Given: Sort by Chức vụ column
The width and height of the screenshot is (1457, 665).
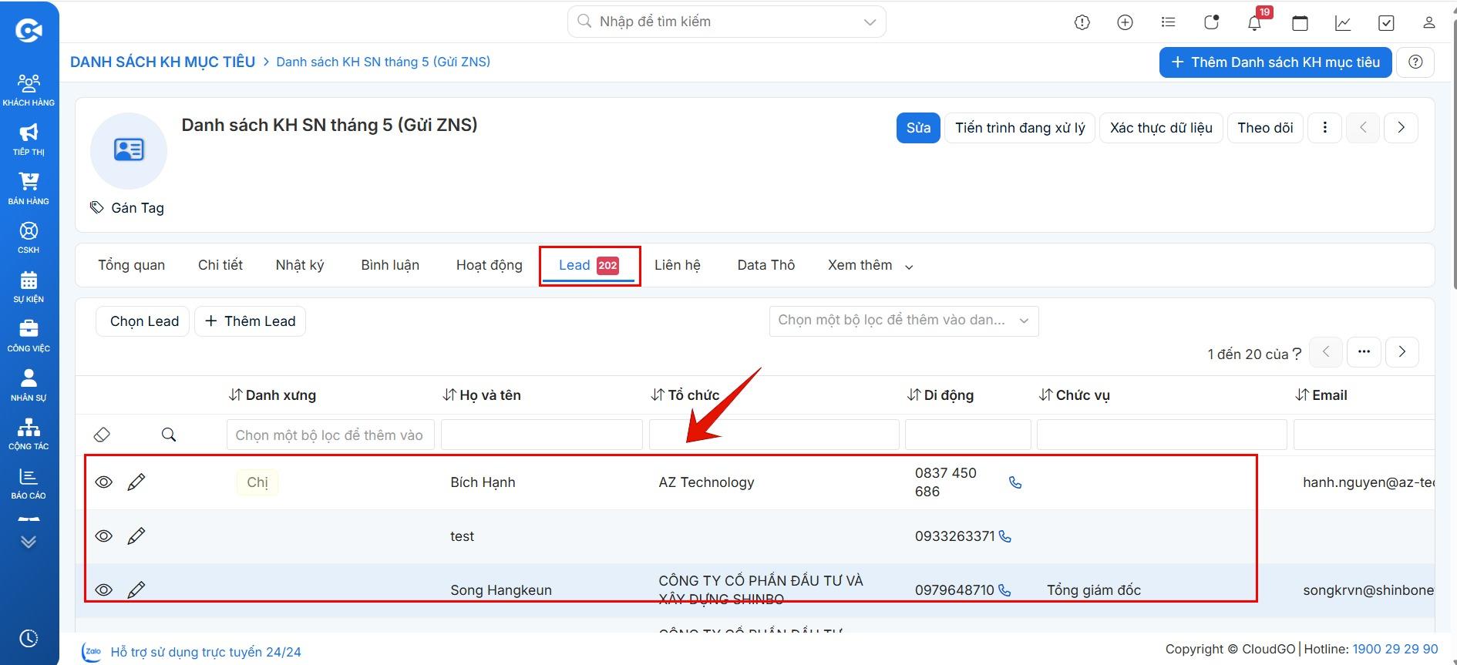Looking at the screenshot, I should [x=1075, y=395].
